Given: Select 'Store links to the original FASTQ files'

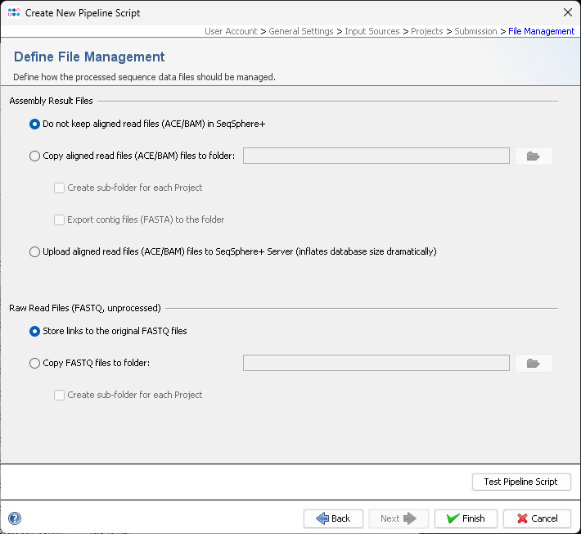Looking at the screenshot, I should (x=34, y=332).
